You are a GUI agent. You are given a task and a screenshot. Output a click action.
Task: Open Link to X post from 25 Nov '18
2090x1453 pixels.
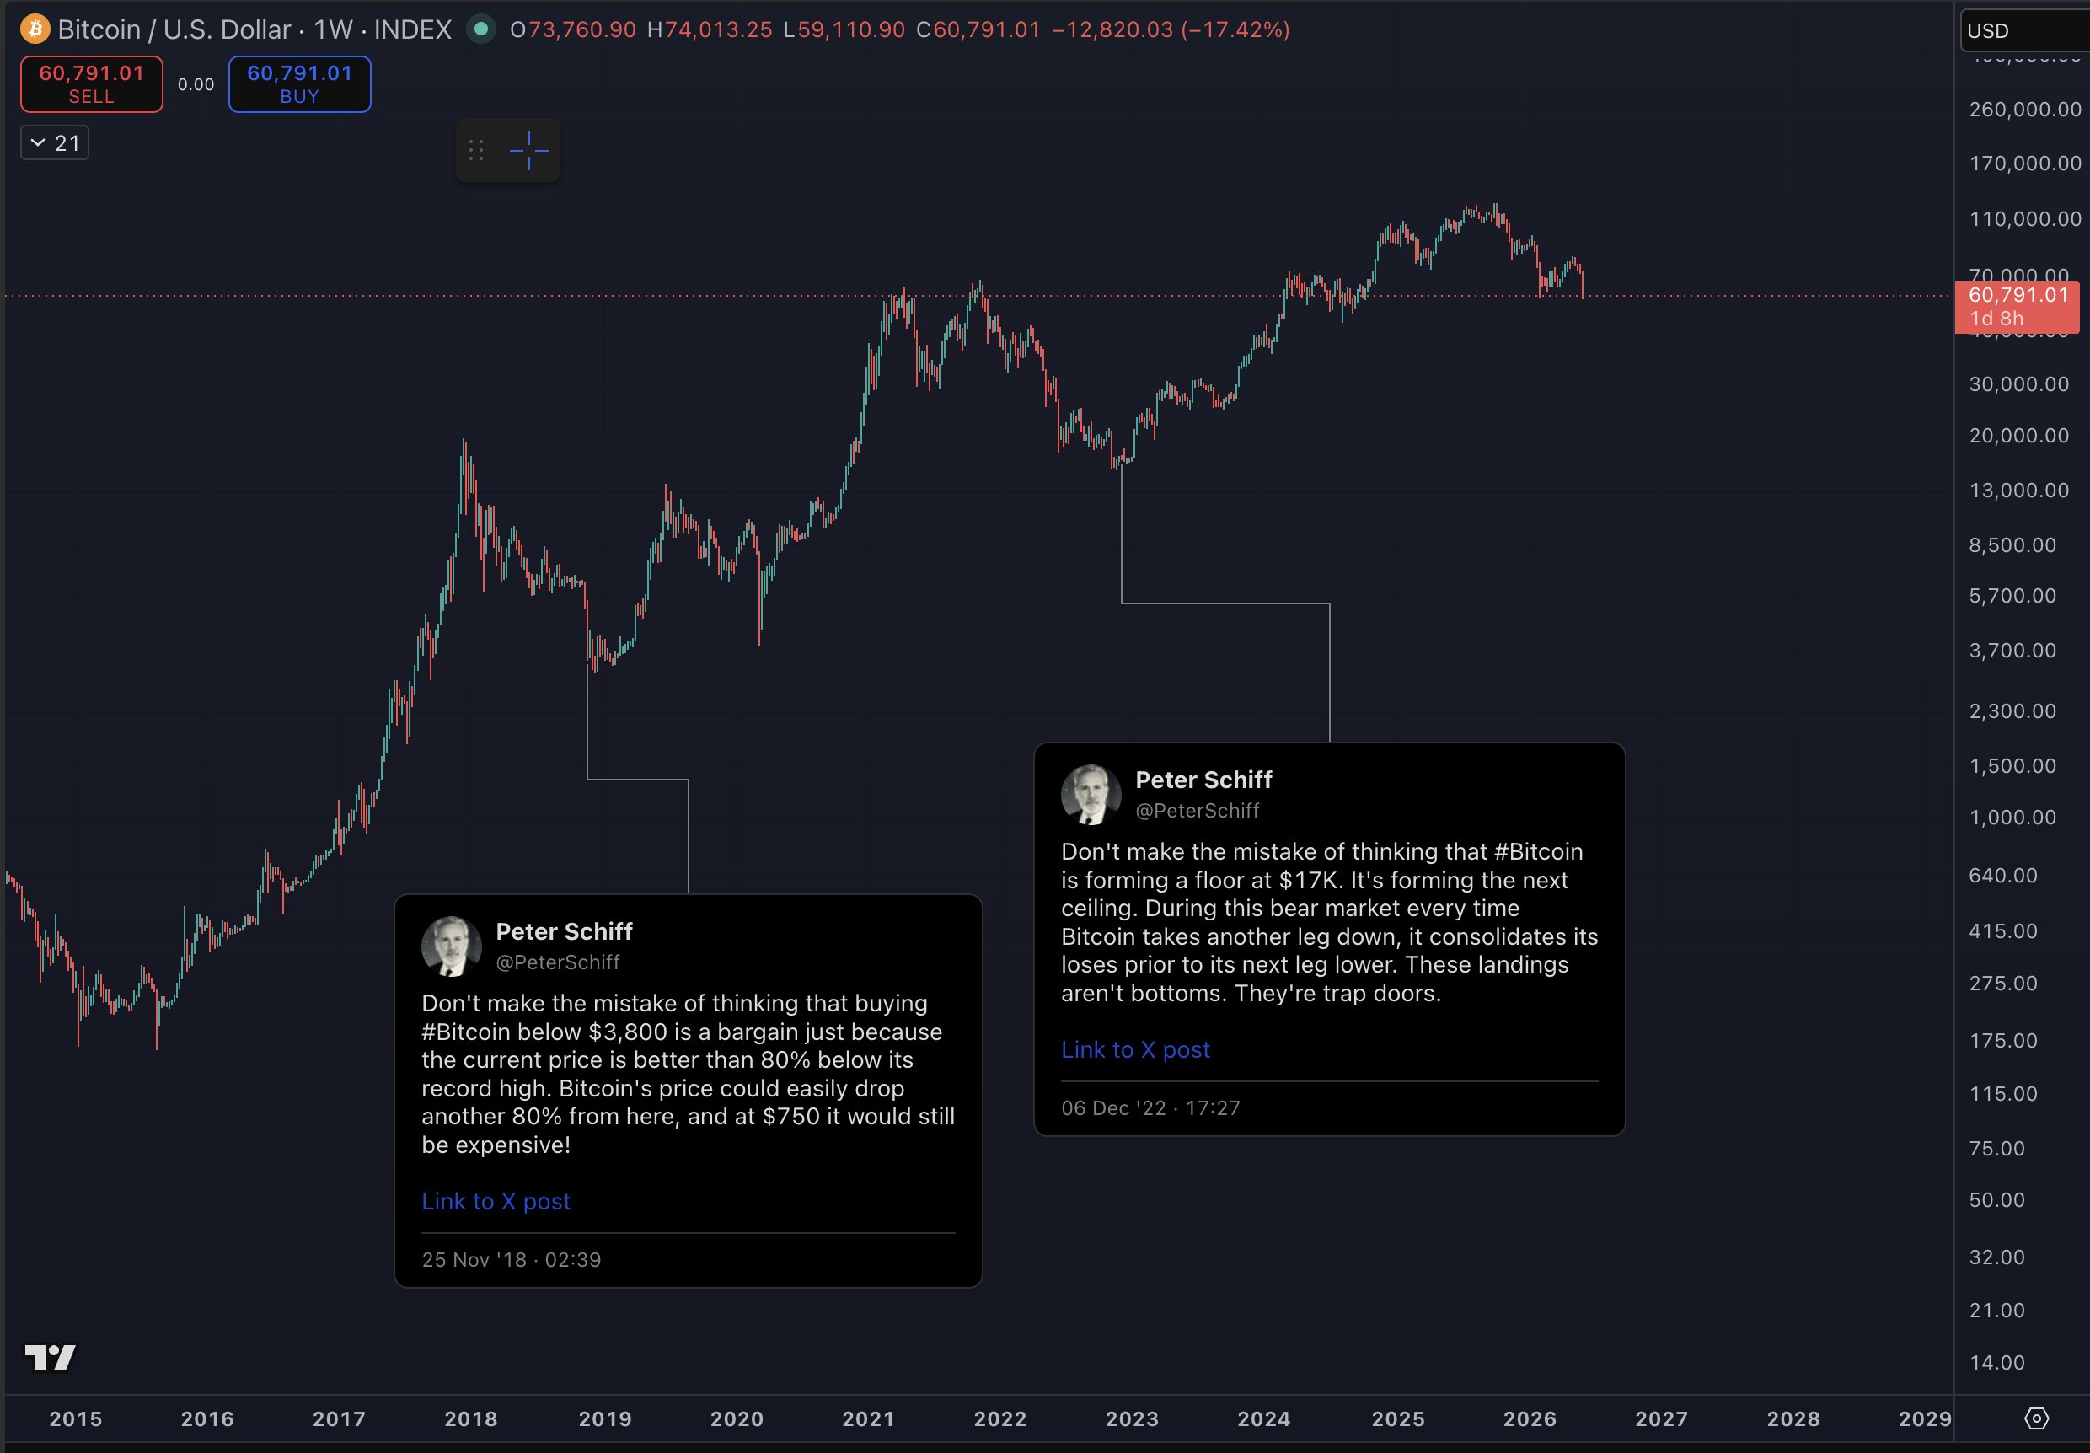click(x=496, y=1201)
